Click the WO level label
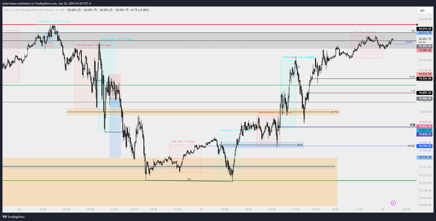The height and width of the screenshot is (221, 436). coord(413,31)
